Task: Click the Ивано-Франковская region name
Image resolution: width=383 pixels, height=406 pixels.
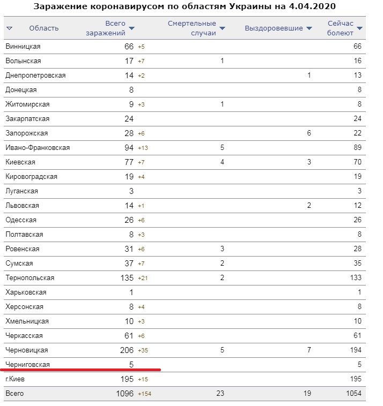Action: click(x=37, y=148)
